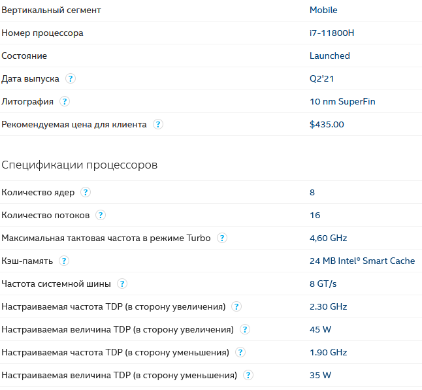
Task: Show info for Частота системной шины
Action: point(122,284)
